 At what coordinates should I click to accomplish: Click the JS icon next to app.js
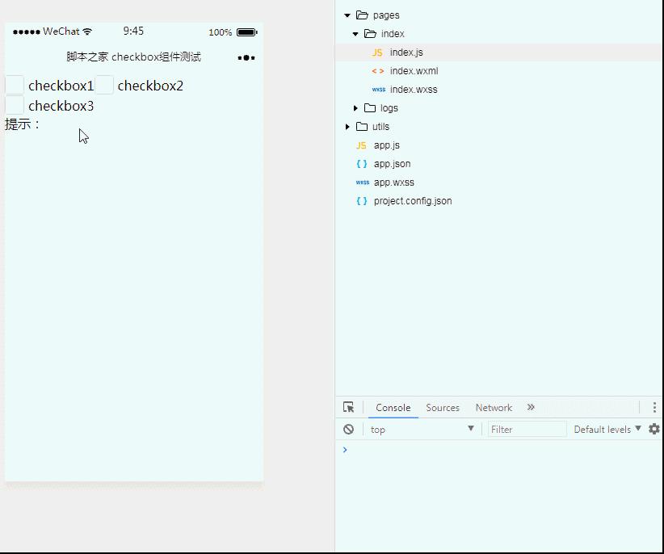click(361, 145)
